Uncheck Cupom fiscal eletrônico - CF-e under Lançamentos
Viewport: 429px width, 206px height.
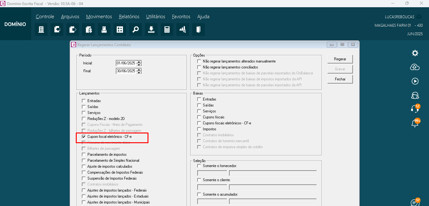[x=84, y=137]
